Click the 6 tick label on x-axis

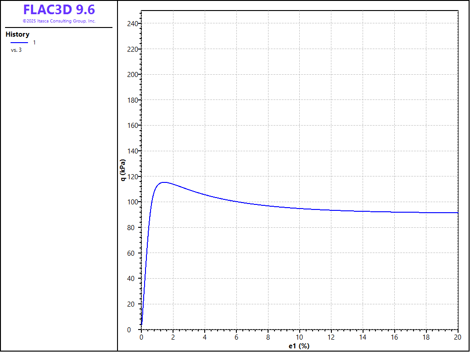pyautogui.click(x=236, y=338)
